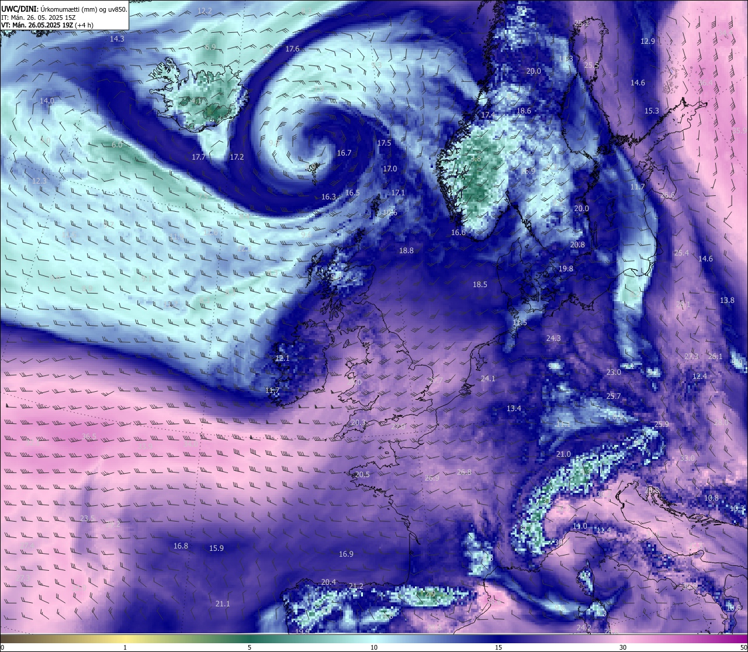Click the map value '20.3'

tap(358, 423)
